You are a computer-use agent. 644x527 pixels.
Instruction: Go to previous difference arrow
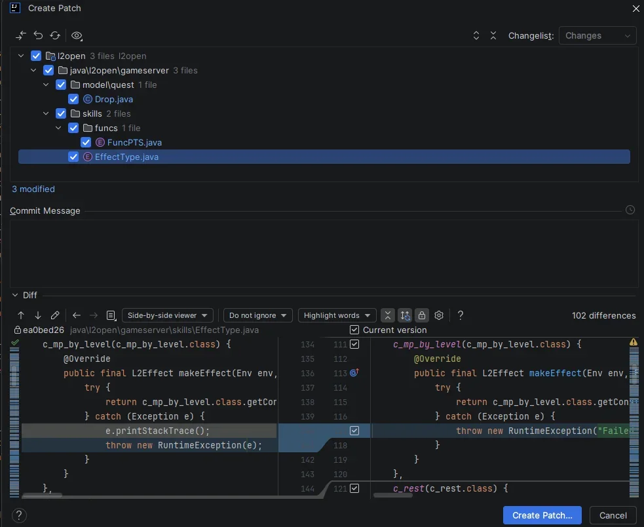pyautogui.click(x=21, y=315)
